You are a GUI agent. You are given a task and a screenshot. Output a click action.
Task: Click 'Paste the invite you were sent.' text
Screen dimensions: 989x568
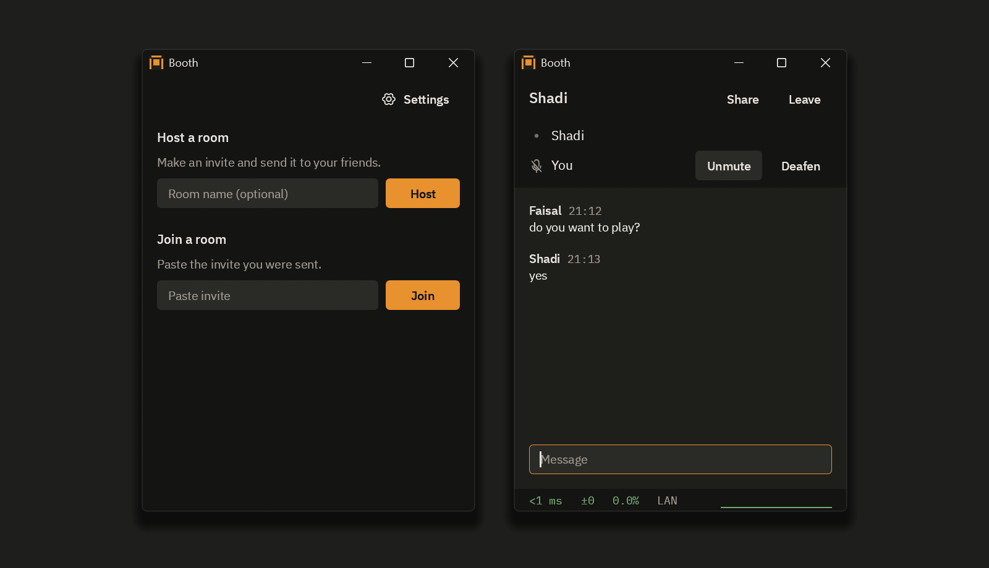click(x=239, y=264)
